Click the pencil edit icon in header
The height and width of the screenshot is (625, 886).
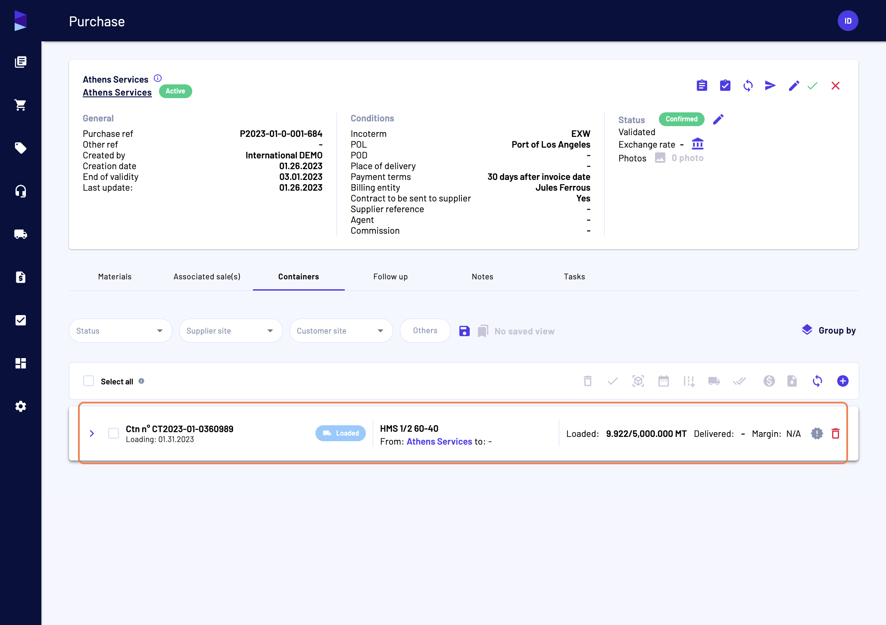[794, 86]
